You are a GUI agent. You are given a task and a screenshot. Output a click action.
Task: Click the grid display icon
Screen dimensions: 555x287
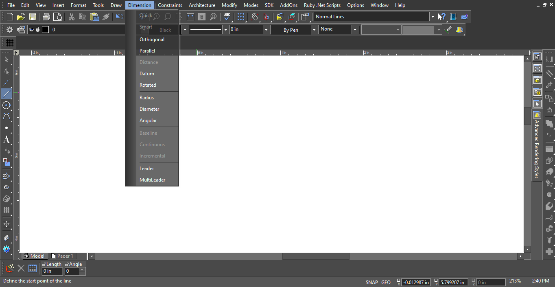[x=10, y=42]
